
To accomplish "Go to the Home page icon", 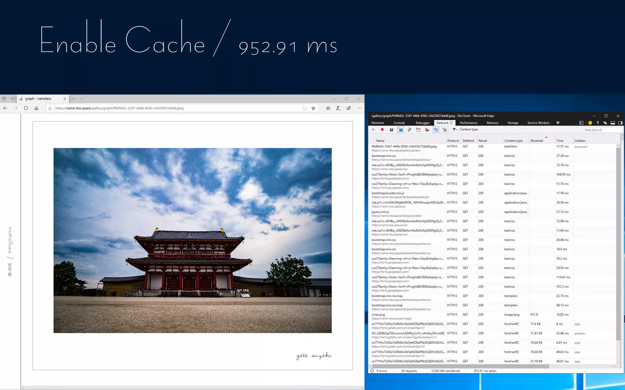I will pos(36,108).
